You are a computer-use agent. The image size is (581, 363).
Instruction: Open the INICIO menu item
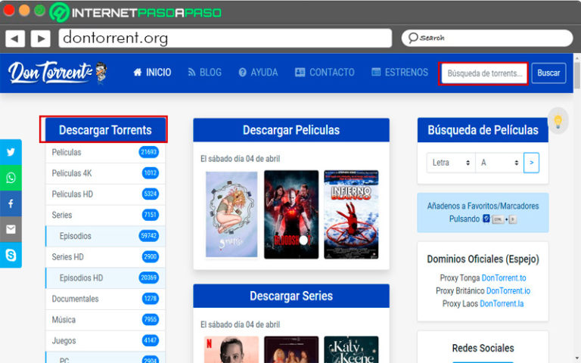pyautogui.click(x=152, y=73)
